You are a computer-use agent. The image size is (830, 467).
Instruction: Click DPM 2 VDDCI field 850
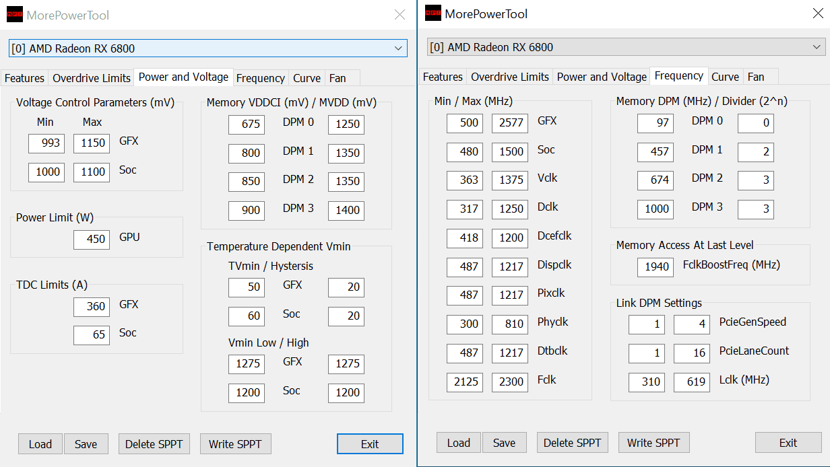247,182
